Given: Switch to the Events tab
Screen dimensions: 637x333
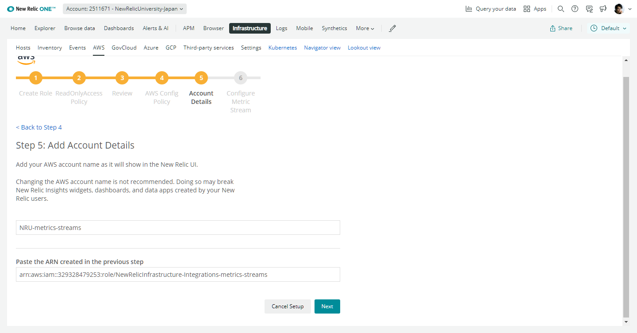Looking at the screenshot, I should (77, 48).
